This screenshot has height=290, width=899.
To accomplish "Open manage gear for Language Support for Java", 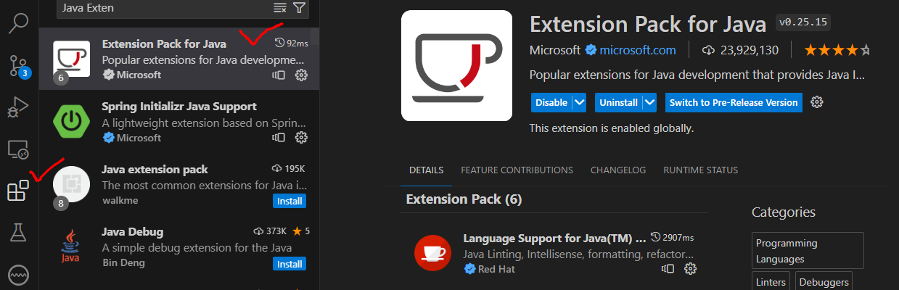I will (690, 269).
